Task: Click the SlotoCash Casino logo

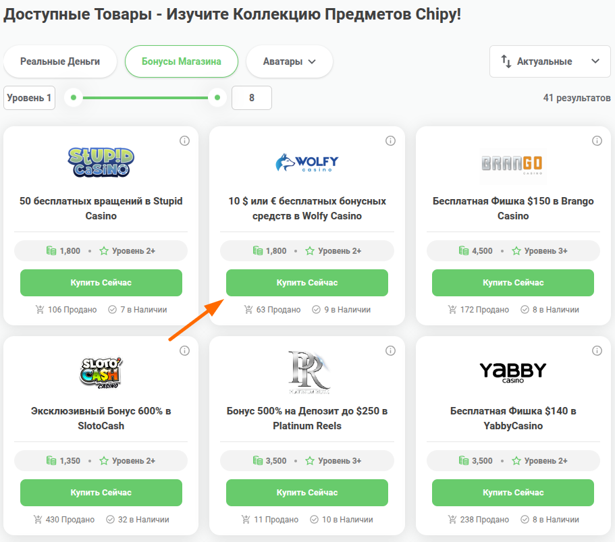Action: pyautogui.click(x=101, y=373)
